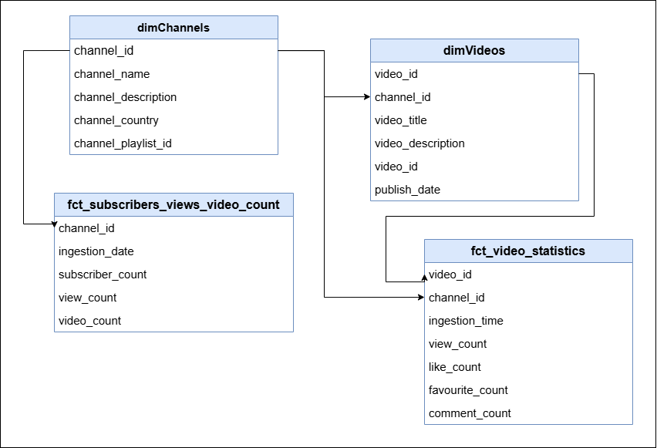
Task: Select the channel_description field
Action: click(x=174, y=97)
